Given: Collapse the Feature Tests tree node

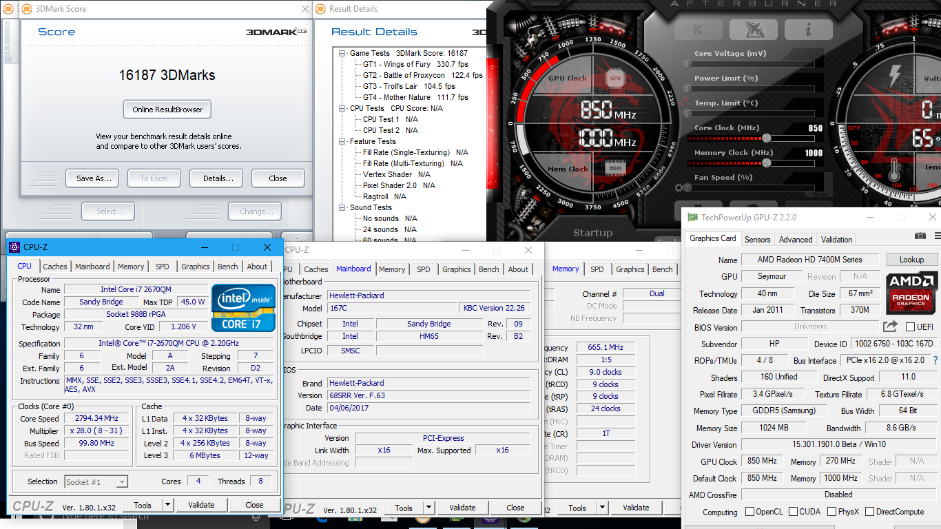Looking at the screenshot, I should coord(343,141).
